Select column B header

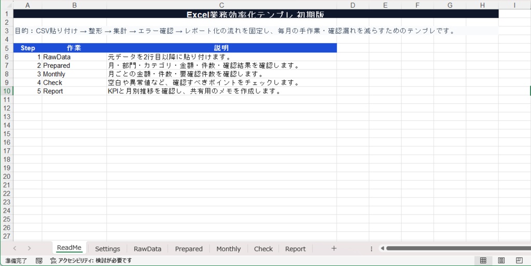click(74, 5)
